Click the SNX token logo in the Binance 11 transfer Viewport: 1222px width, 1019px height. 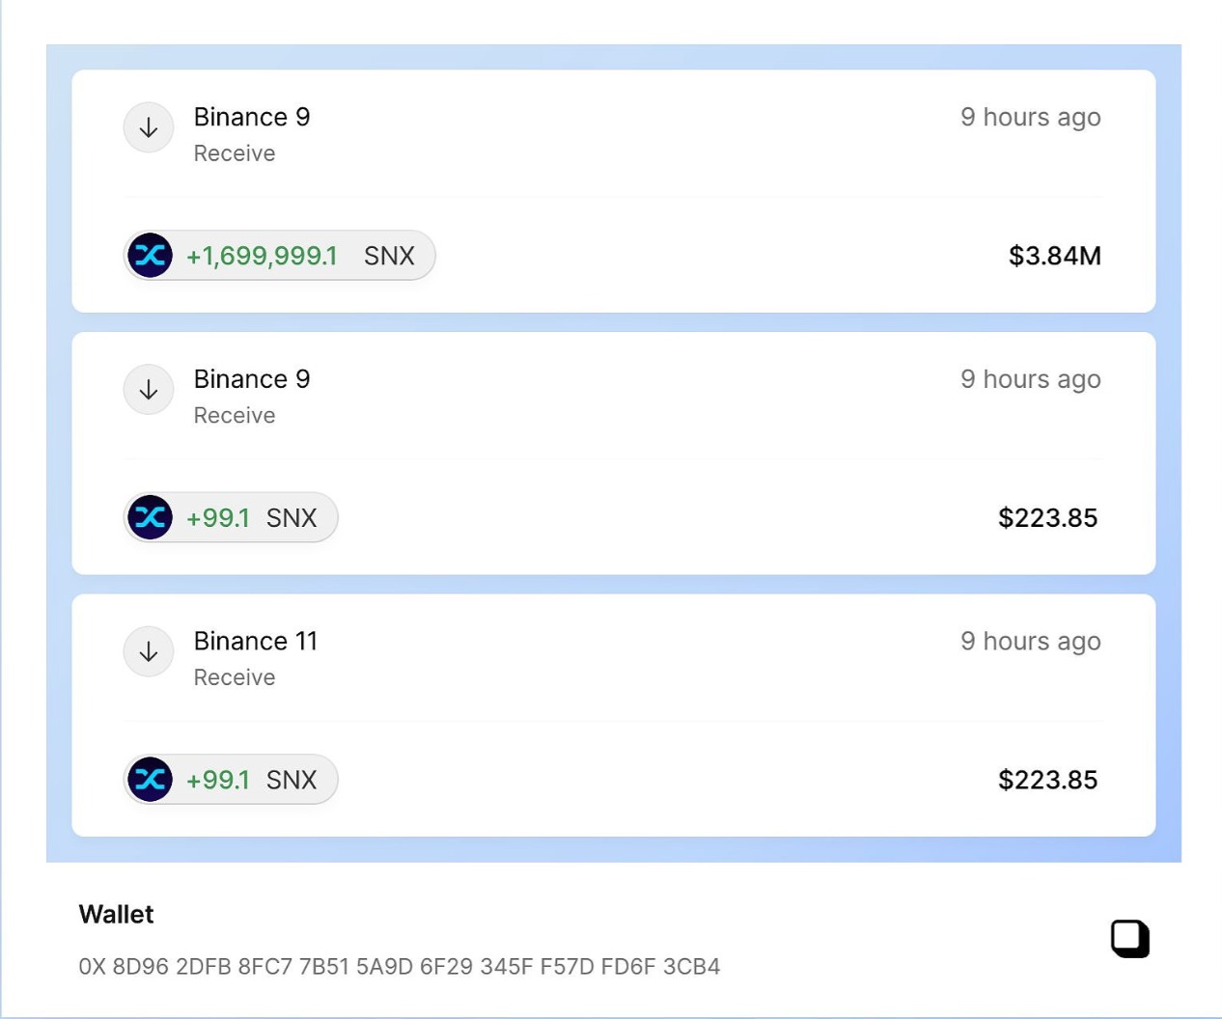point(151,780)
